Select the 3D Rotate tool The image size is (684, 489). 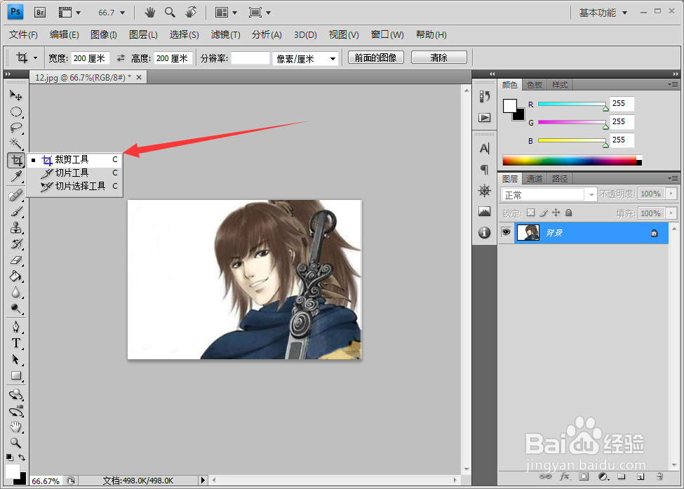coord(16,395)
